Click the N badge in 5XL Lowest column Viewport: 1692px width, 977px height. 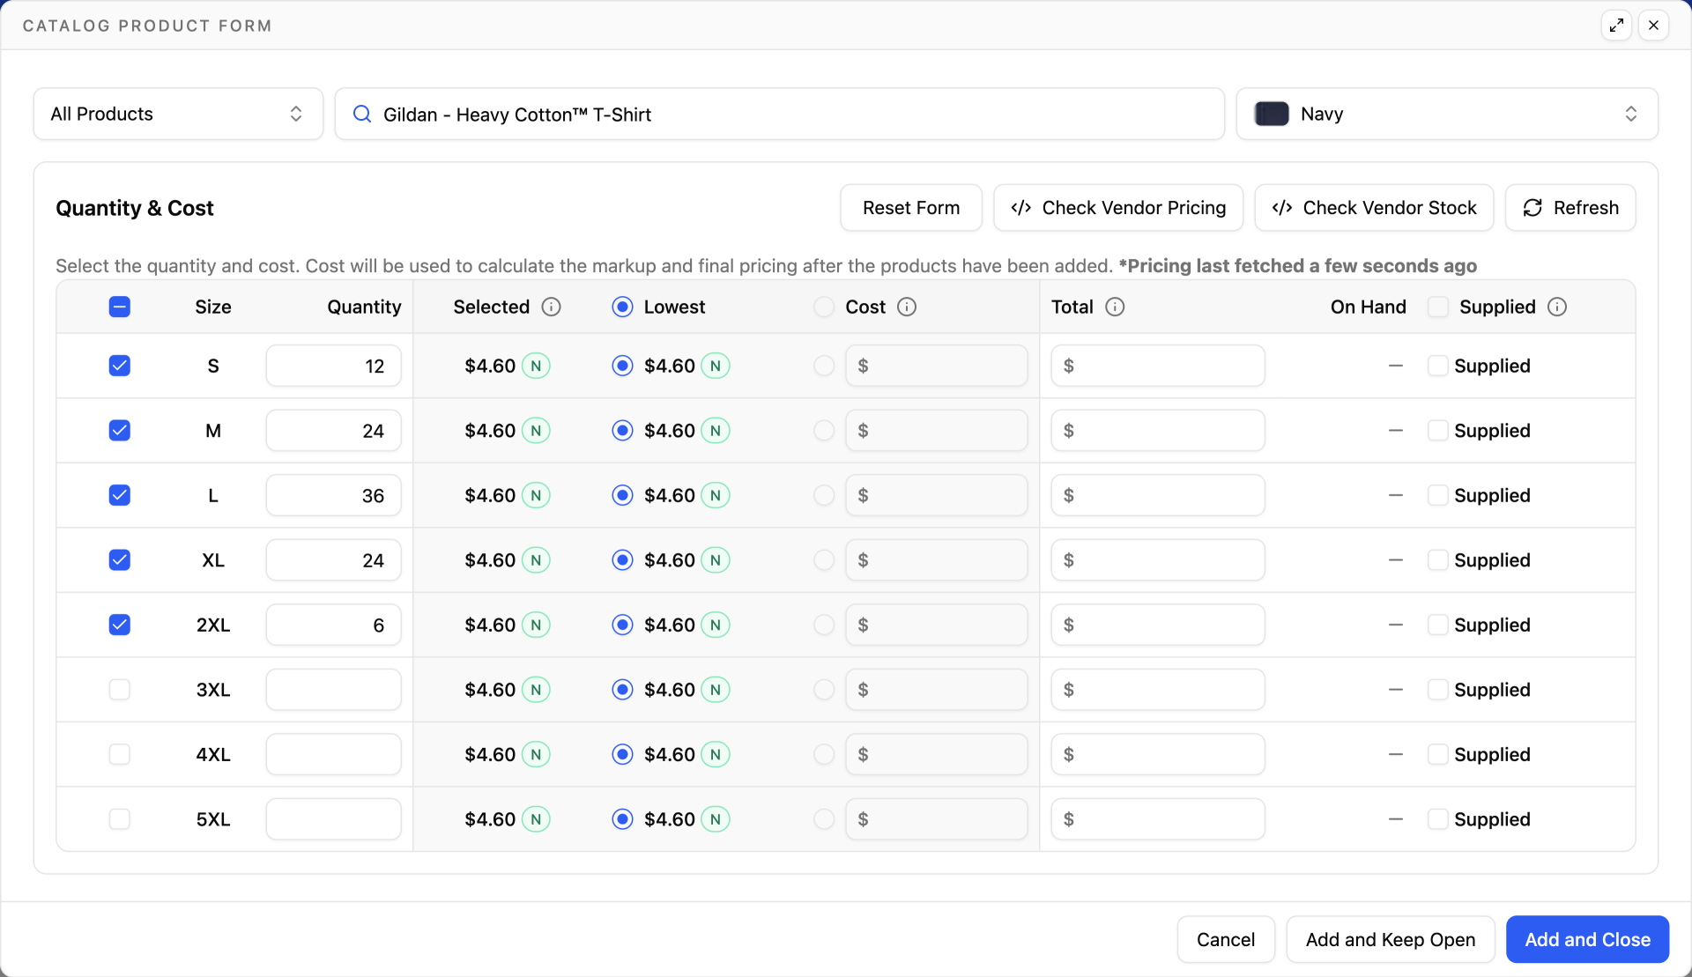click(x=716, y=819)
